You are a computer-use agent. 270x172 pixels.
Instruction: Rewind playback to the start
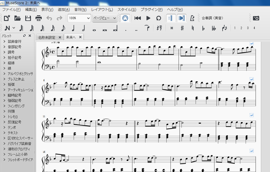coord(138,18)
